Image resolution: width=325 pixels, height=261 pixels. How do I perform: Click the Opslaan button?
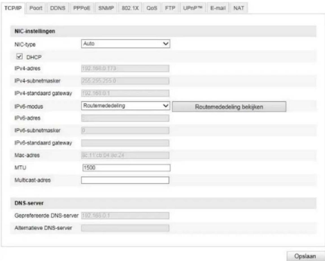pyautogui.click(x=305, y=256)
